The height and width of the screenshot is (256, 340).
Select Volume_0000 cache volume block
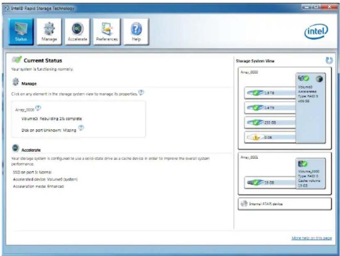coord(311,174)
